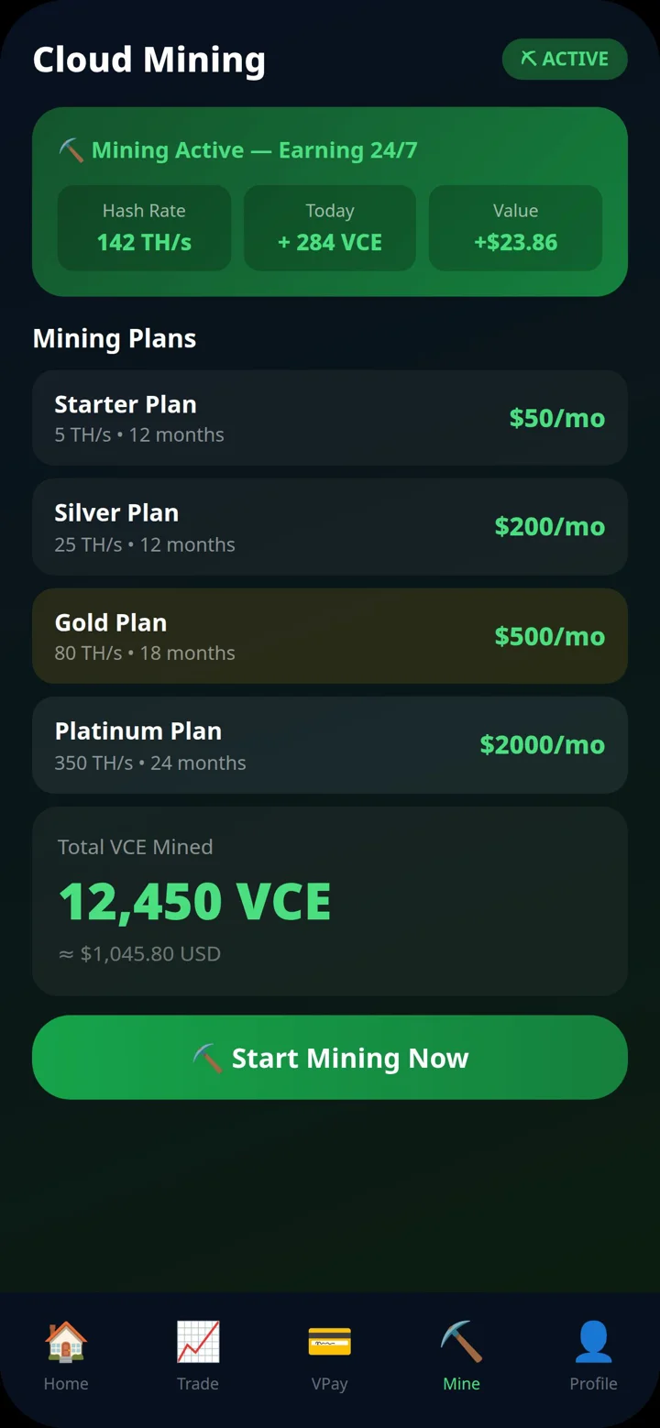
Task: Click pickaxe icon on Start Mining button
Action: (x=208, y=1058)
